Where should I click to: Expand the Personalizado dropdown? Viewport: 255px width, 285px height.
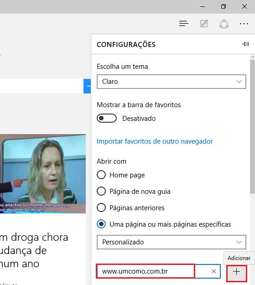pyautogui.click(x=172, y=242)
